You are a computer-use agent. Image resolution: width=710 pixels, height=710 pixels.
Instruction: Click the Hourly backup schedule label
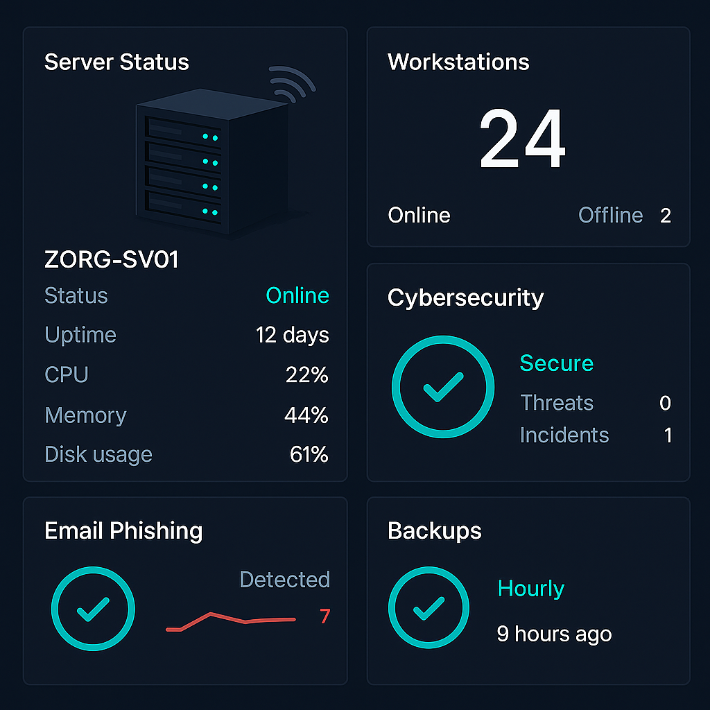[530, 589]
